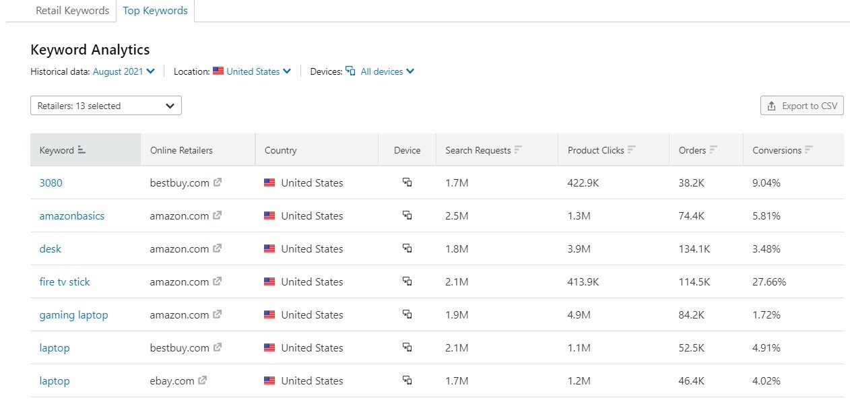
Task: Open the desk keyword link
Action: 50,248
